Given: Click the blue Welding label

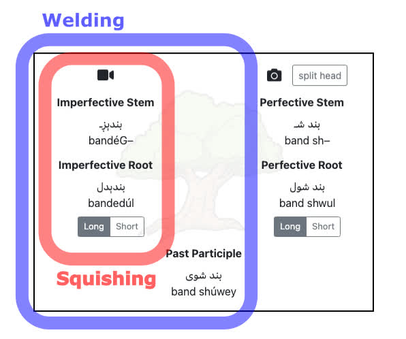Looking at the screenshot, I should click(x=83, y=20).
